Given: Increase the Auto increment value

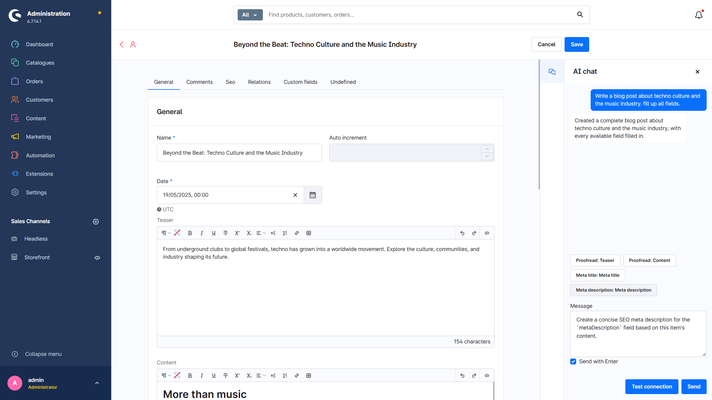Looking at the screenshot, I should pos(487,149).
